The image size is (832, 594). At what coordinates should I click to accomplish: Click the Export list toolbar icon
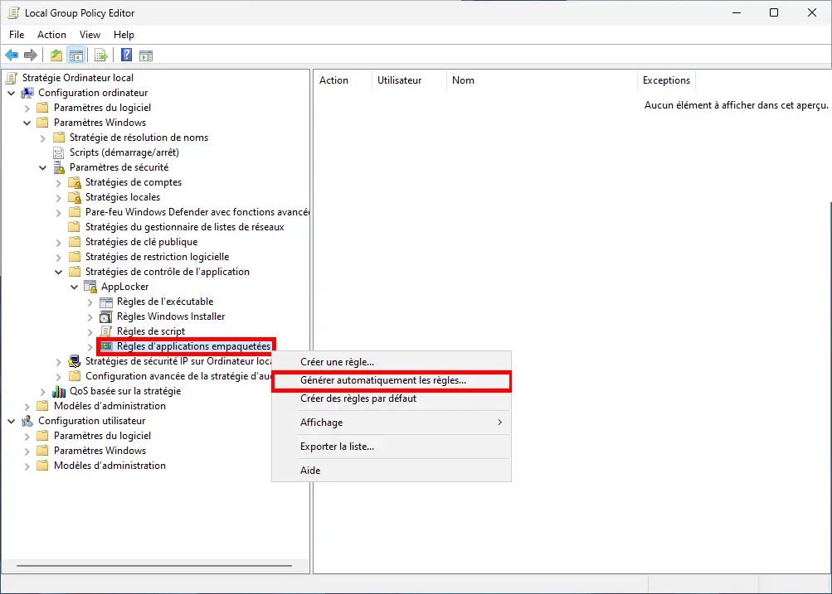pyautogui.click(x=100, y=55)
